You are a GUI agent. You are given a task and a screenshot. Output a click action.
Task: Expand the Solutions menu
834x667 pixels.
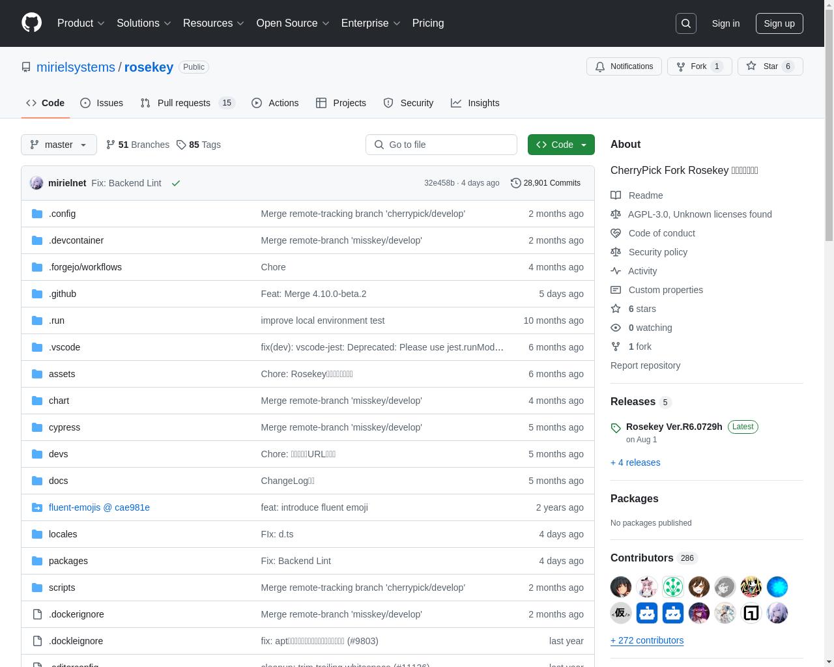(x=144, y=23)
